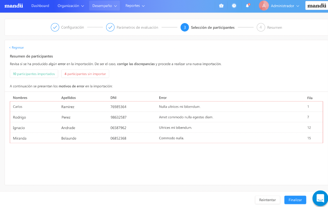Click the step 3 circle

click(x=185, y=27)
